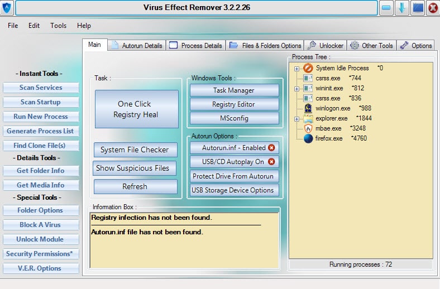Toggle USB/CD Autoplay On setting

coord(234,162)
